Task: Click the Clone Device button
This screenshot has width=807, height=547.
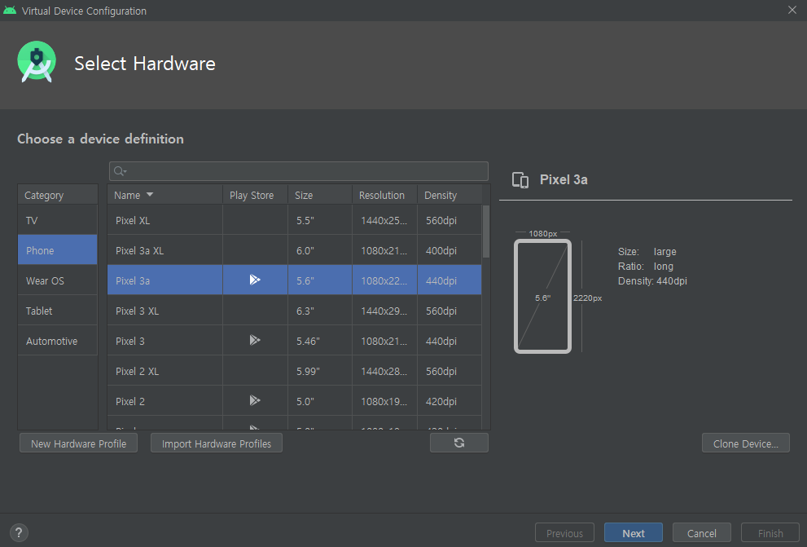Action: (745, 443)
